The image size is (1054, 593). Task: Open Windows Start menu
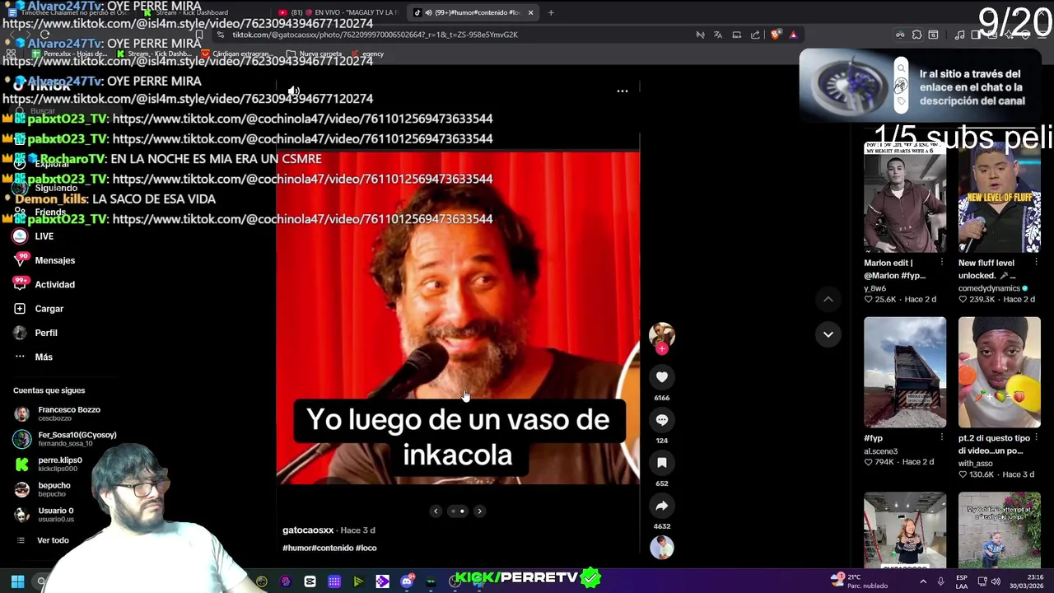[x=17, y=581]
